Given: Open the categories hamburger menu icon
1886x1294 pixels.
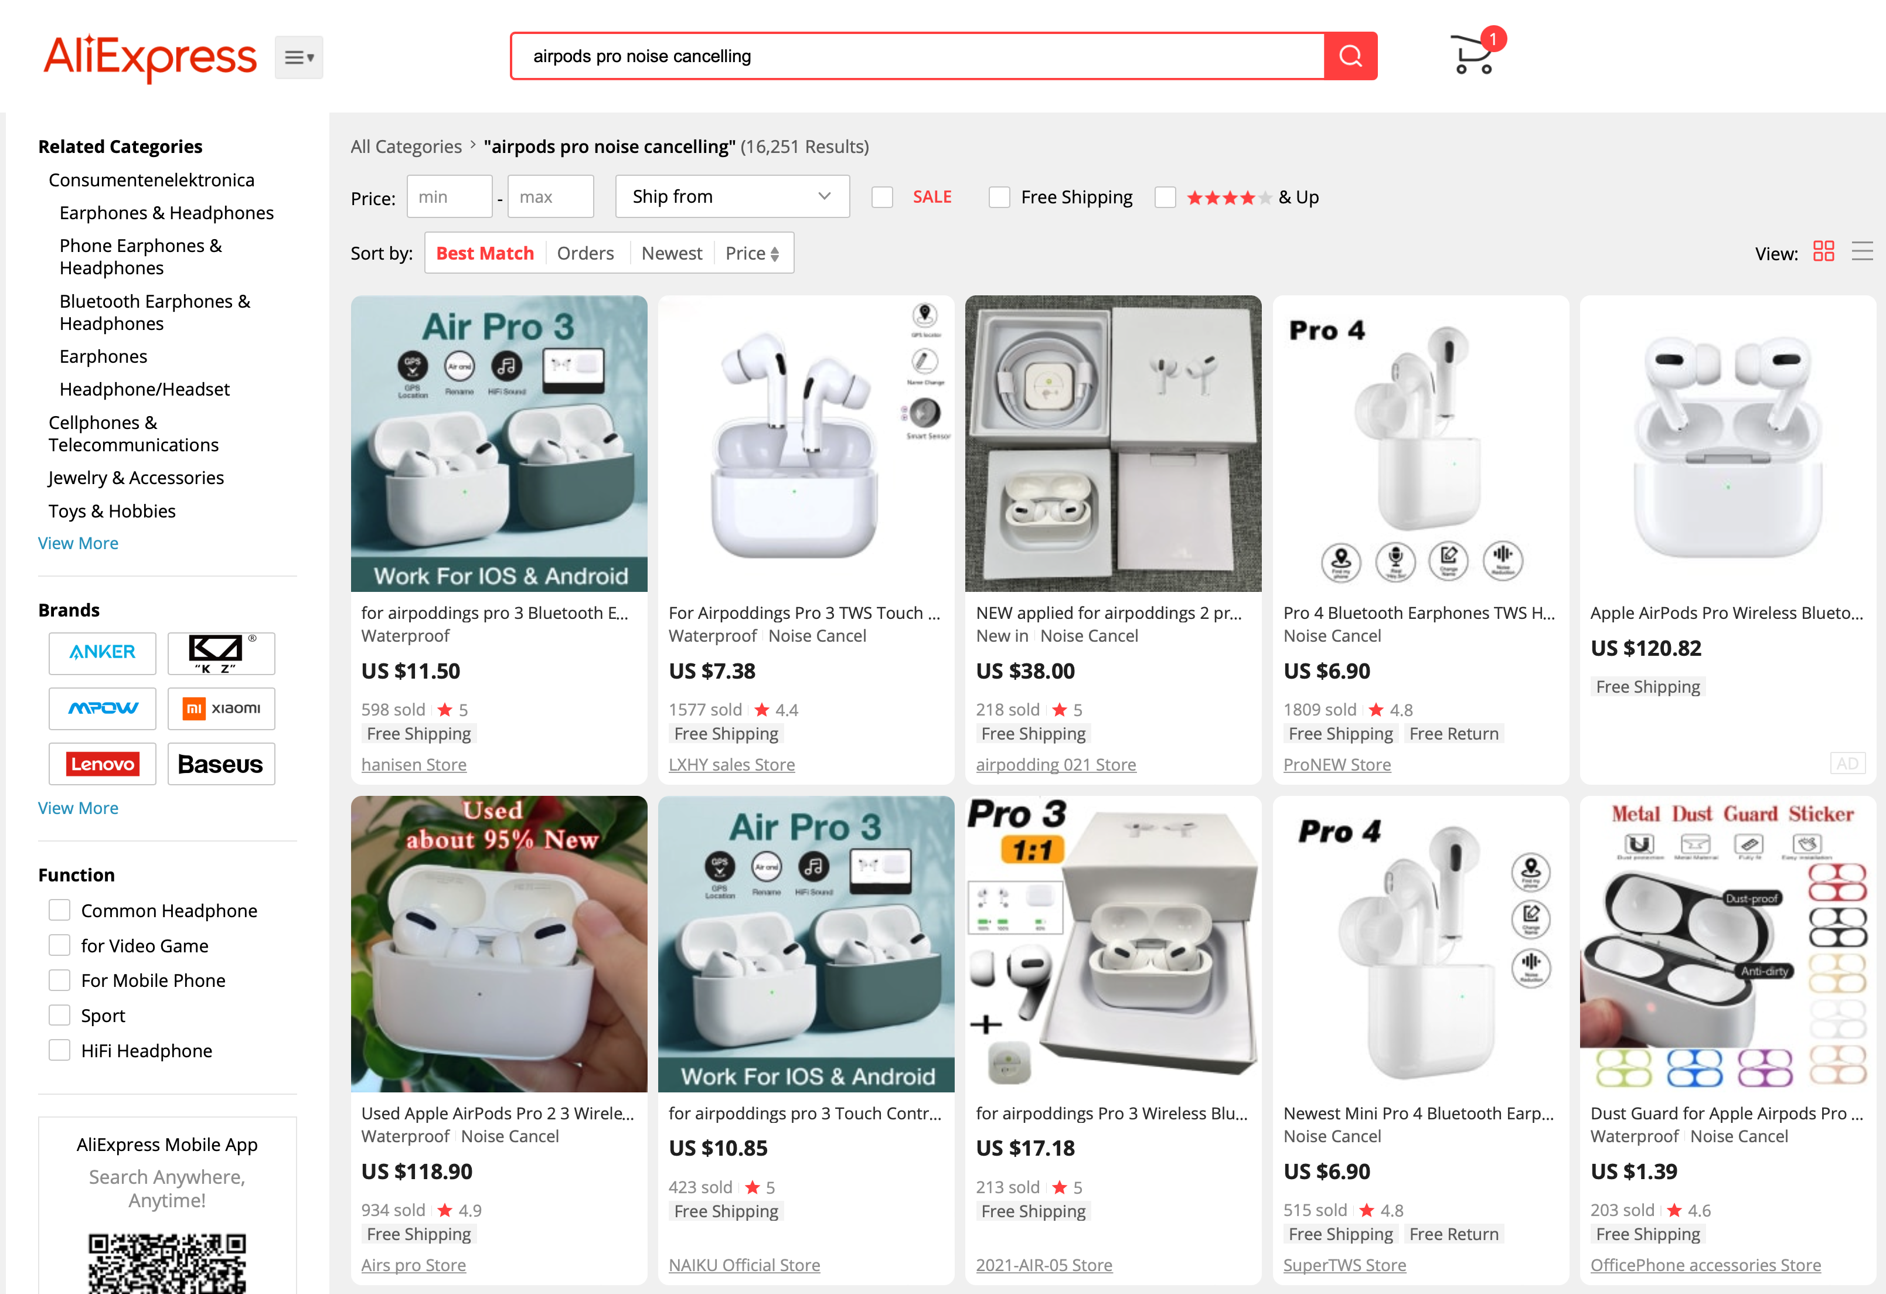Looking at the screenshot, I should [x=299, y=57].
